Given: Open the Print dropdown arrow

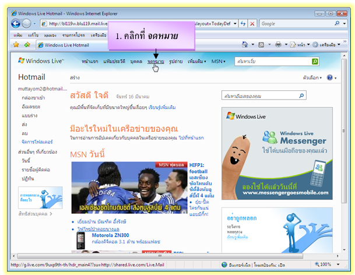Looking at the screenshot, I should (x=286, y=45).
